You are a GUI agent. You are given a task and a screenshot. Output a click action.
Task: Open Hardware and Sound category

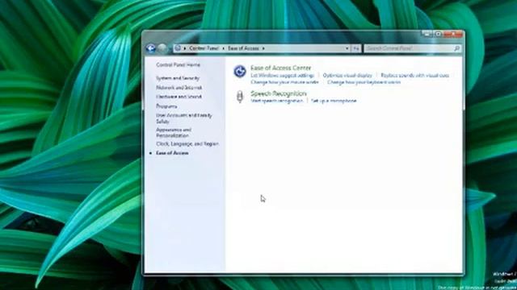pyautogui.click(x=179, y=97)
